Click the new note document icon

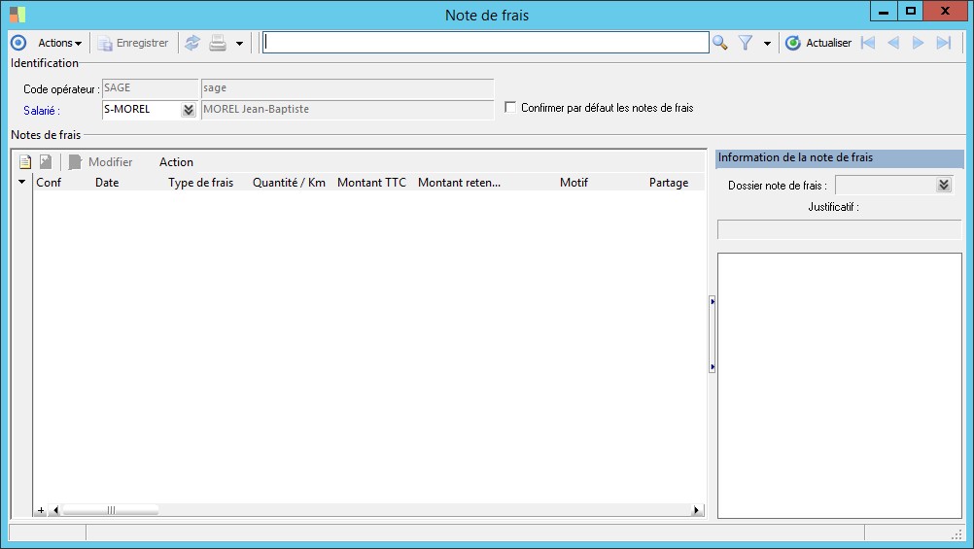pos(25,162)
